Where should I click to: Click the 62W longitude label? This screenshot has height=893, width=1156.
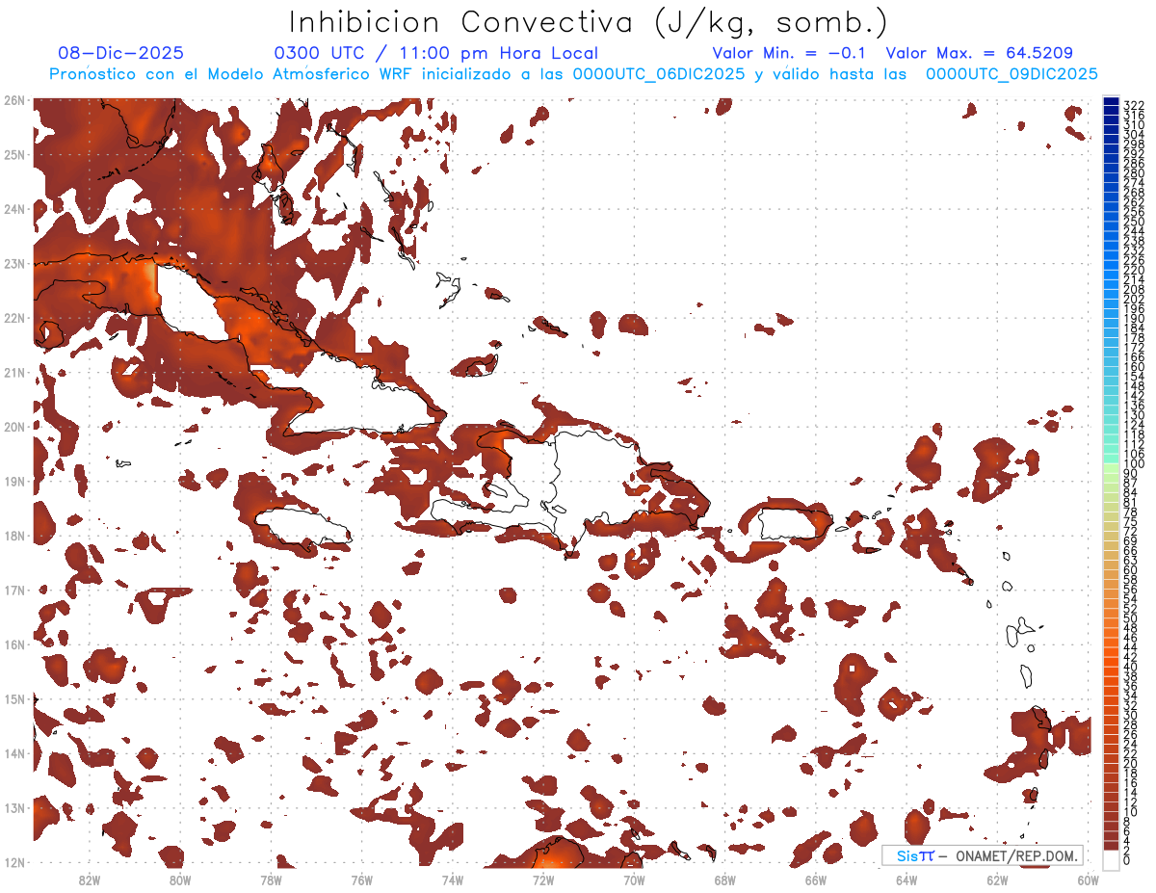click(x=997, y=880)
